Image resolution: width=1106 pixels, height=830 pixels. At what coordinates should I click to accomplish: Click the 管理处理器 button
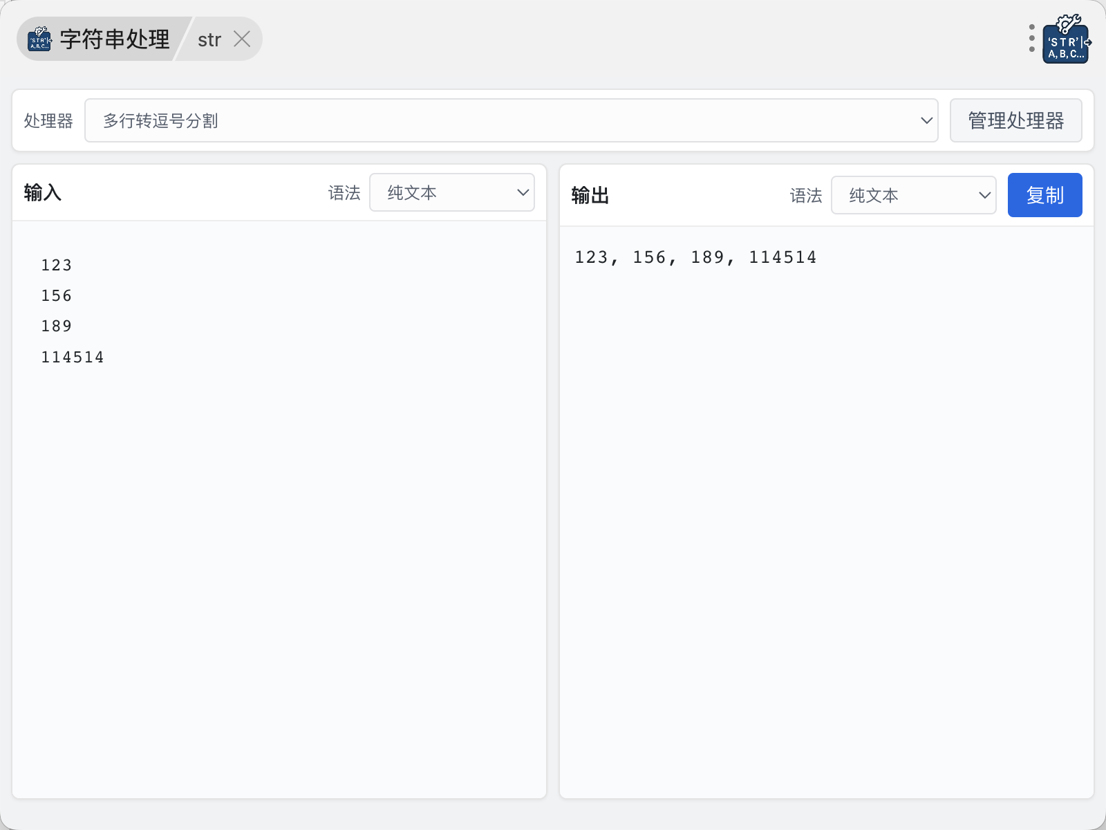pos(1015,121)
